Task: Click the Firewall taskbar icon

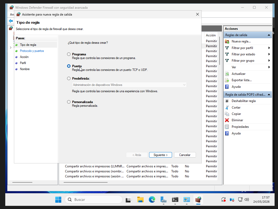Action: click(x=198, y=200)
